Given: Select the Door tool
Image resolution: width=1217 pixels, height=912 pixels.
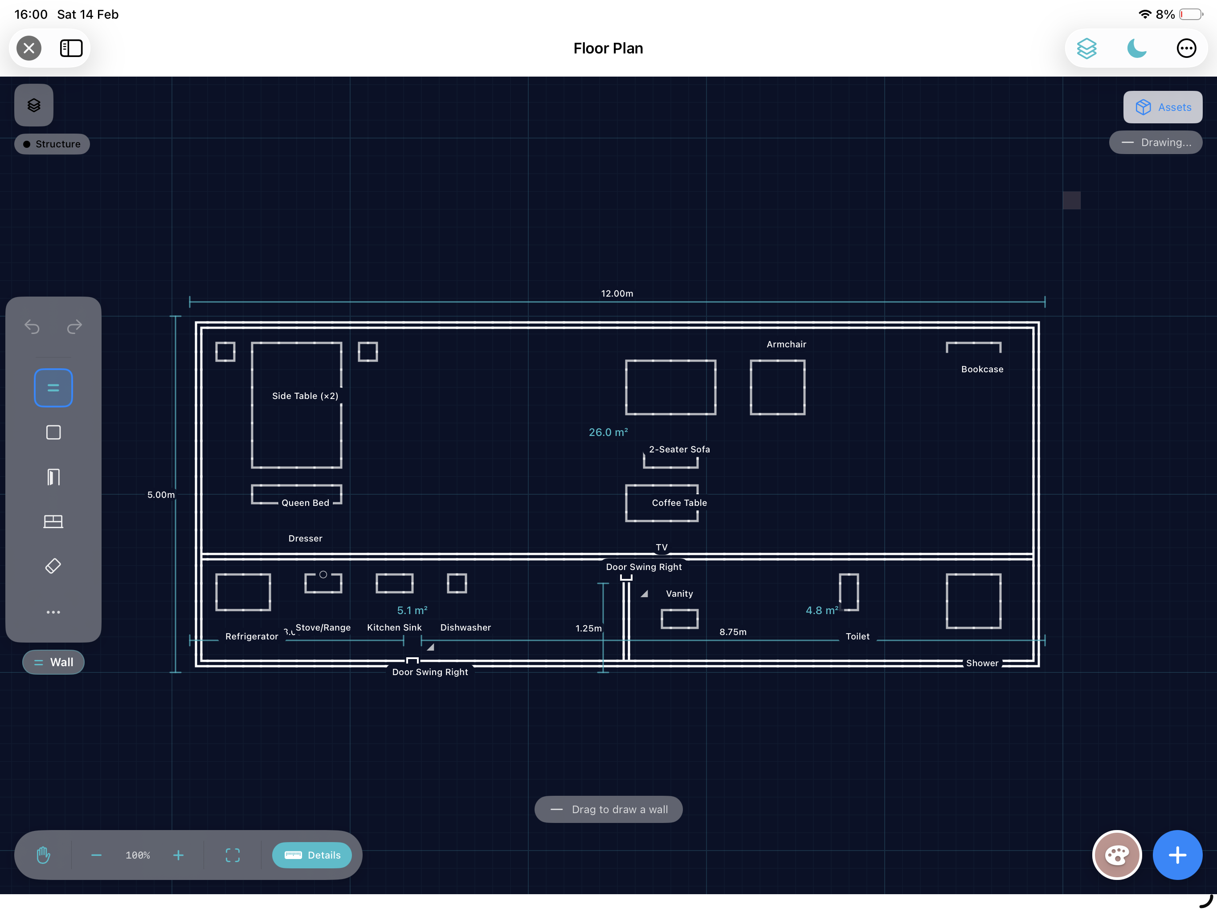Looking at the screenshot, I should [x=53, y=476].
